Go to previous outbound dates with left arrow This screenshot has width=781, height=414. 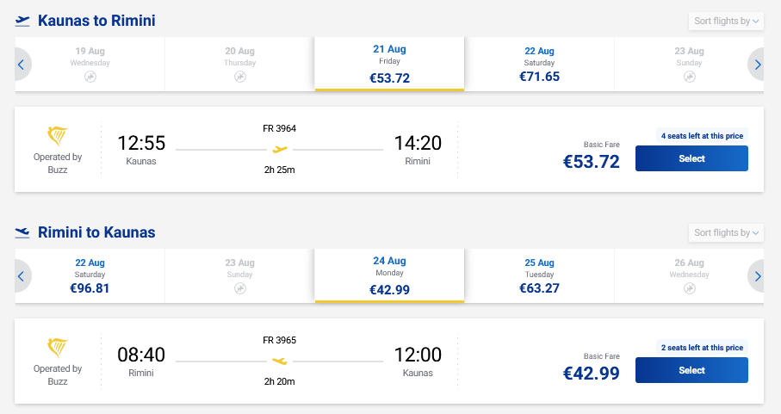coord(22,65)
